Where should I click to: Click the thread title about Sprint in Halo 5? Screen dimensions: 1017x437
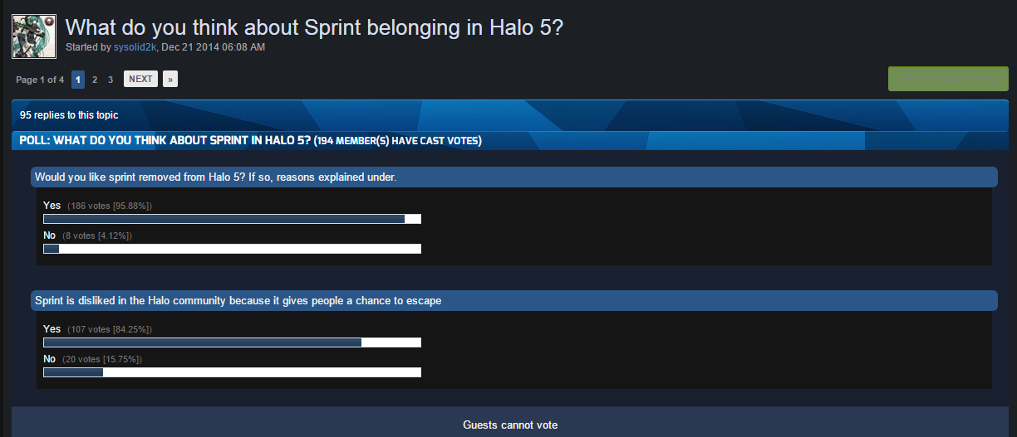tap(314, 27)
